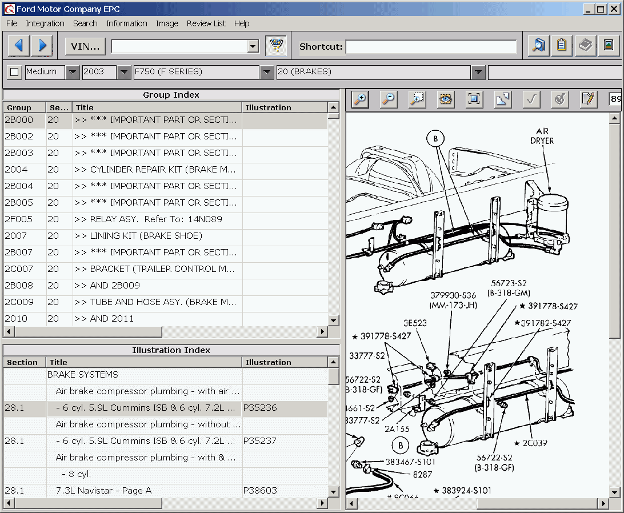Viewport: 624px width, 513px height.
Task: Activate the marquee zoom-to-region tool
Action: click(x=417, y=99)
